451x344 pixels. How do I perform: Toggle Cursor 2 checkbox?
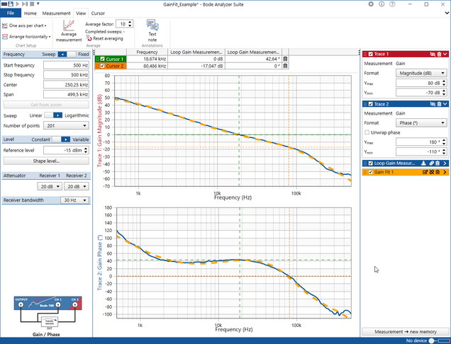102,66
